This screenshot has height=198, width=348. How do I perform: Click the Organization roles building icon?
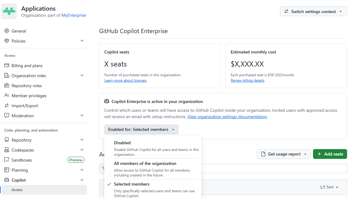[7, 75]
